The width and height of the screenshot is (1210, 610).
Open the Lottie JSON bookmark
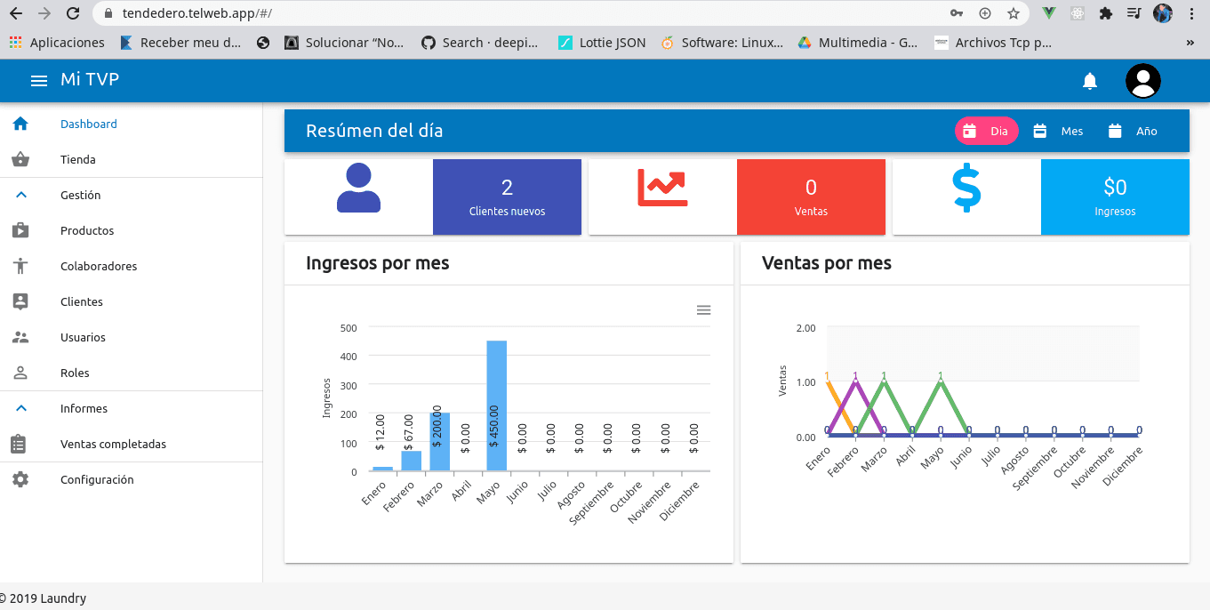602,42
